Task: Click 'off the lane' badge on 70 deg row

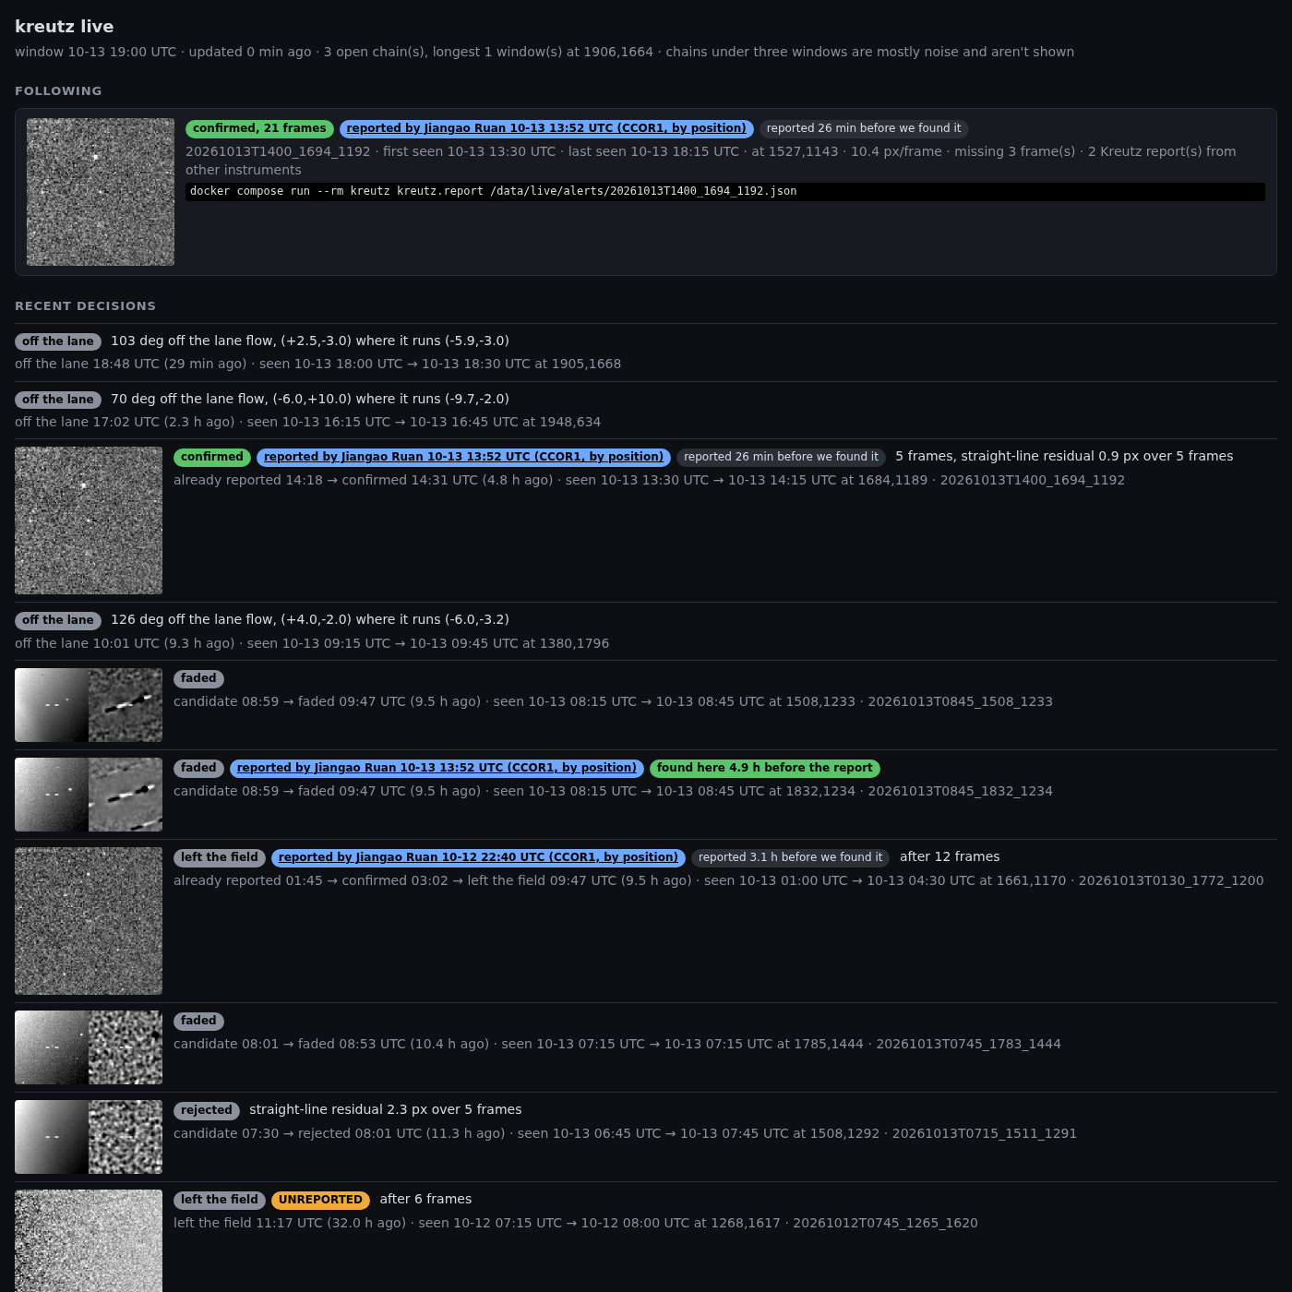Action: tap(58, 400)
